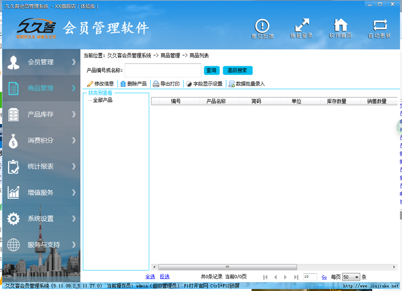Expand 消费积分 with its chevron
402x291 pixels.
coord(74,140)
